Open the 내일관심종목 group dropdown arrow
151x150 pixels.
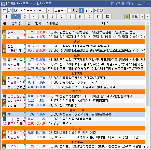click(x=35, y=10)
